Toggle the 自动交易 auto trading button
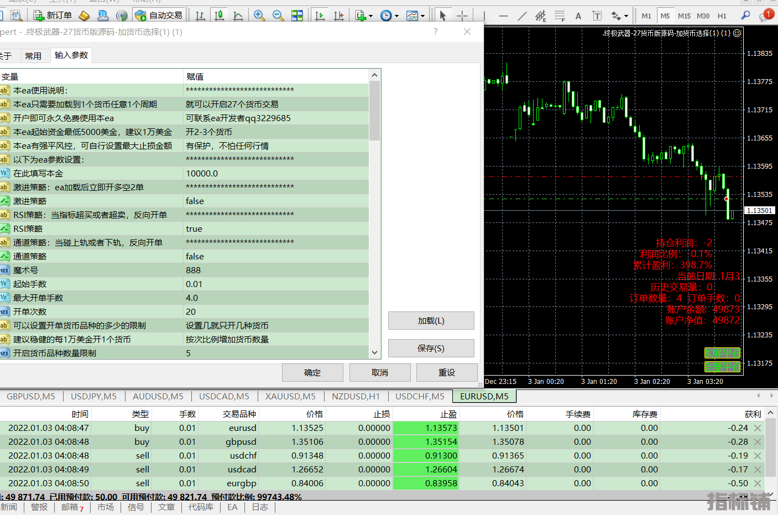 click(x=159, y=15)
